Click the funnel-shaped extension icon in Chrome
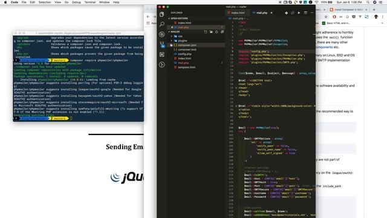This screenshot has height=218, width=387. (360, 17)
